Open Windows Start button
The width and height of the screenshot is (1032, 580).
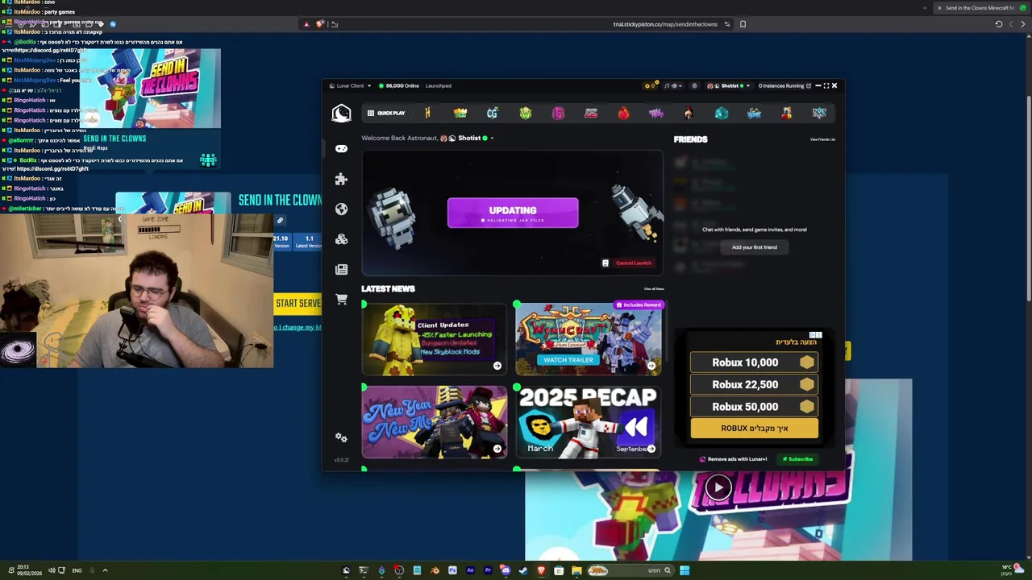[685, 570]
